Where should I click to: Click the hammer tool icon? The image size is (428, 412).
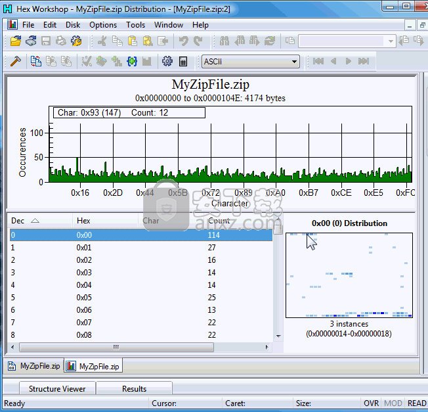tap(16, 61)
